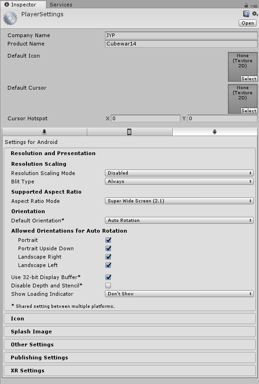Click the Supported Aspect Ratio heading
Screen dimensions: 259x384
(x=46, y=192)
